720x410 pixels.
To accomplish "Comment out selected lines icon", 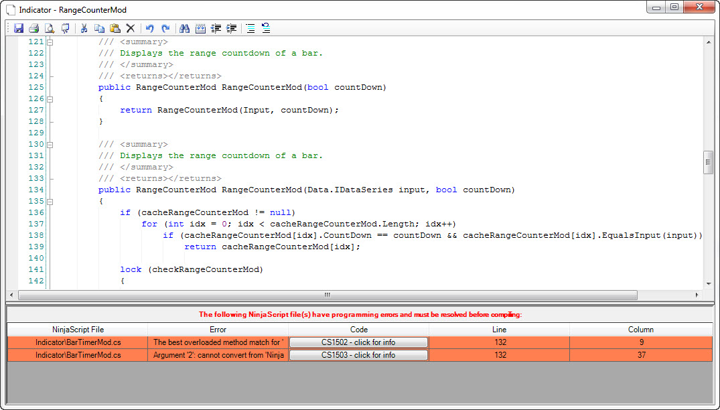I will [250, 28].
